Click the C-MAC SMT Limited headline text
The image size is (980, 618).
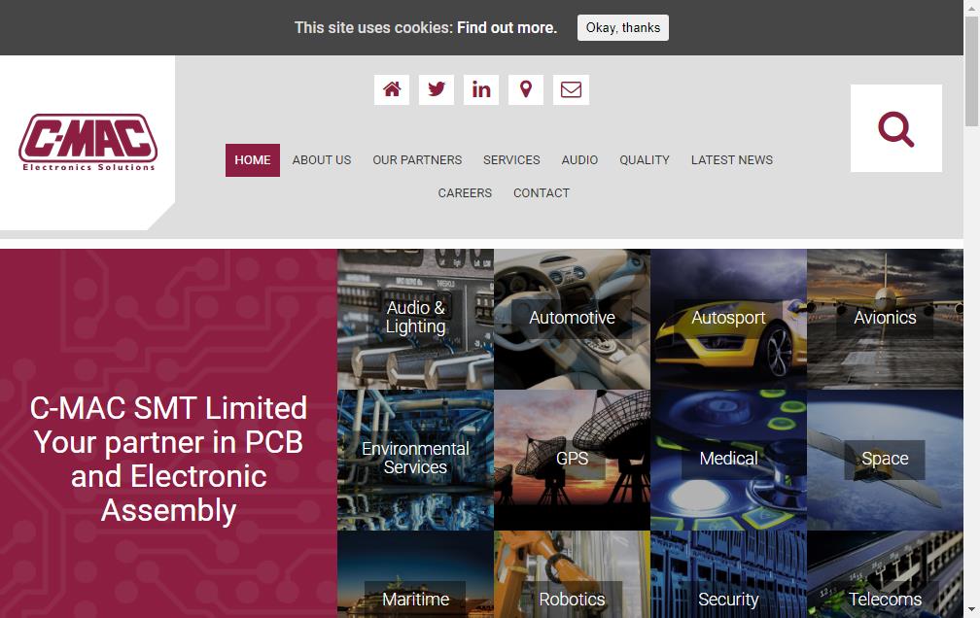[x=169, y=460]
